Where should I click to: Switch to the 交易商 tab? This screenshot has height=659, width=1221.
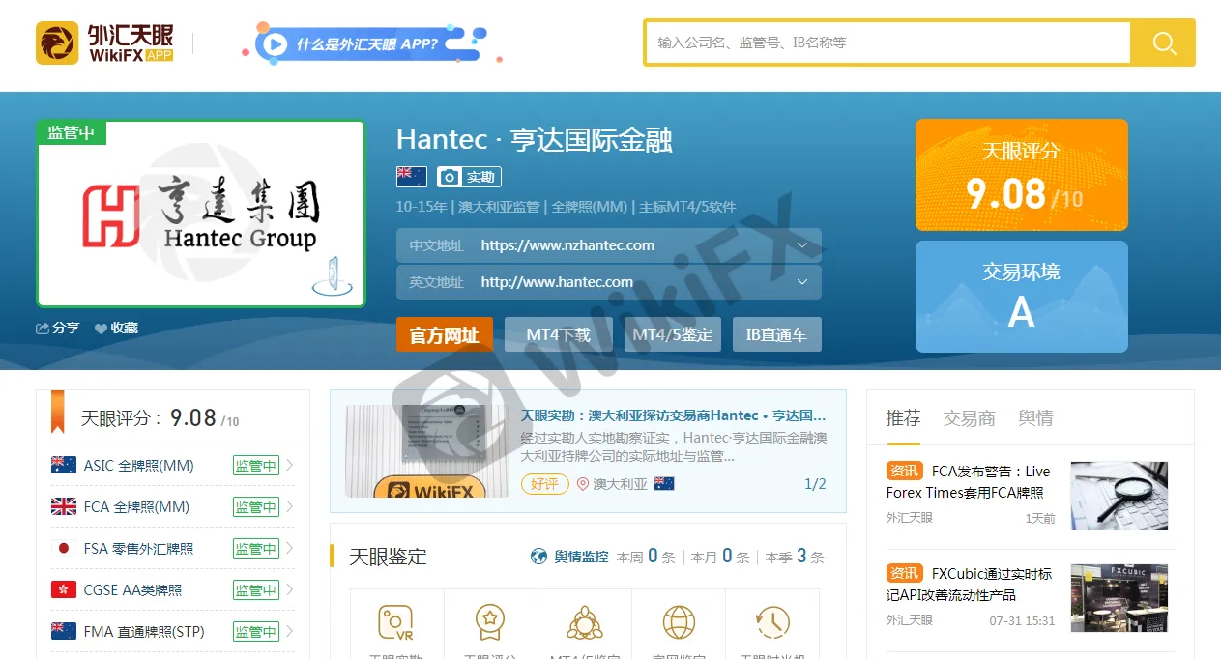click(969, 418)
